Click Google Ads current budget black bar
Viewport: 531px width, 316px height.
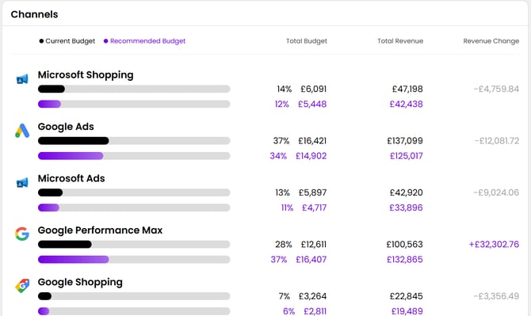[73, 141]
